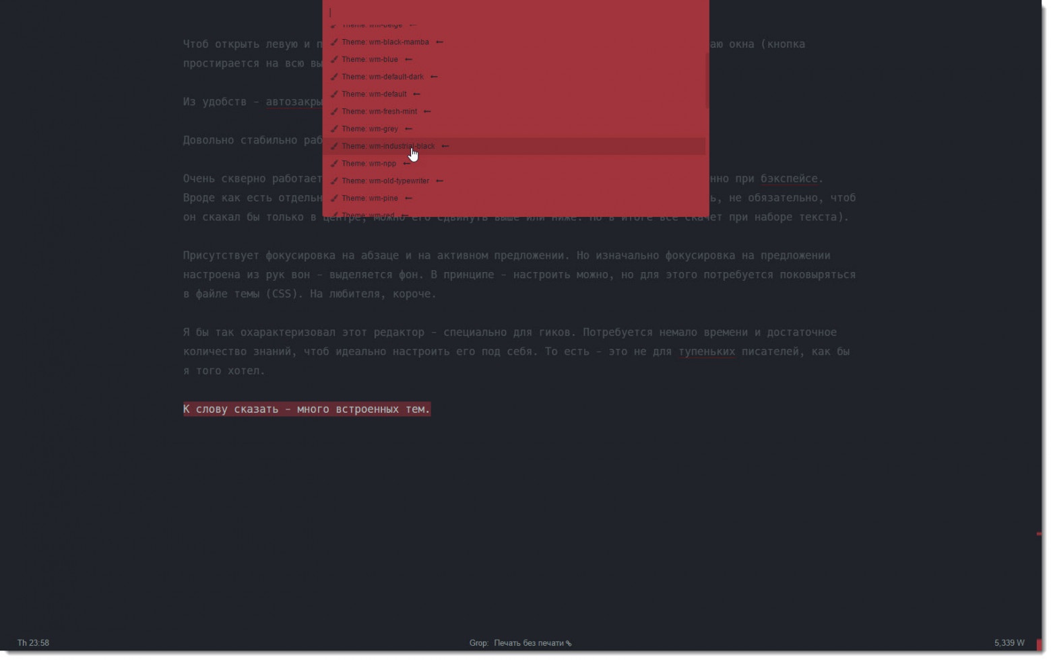Click the brush icon beside Theme: wm-default
Viewport: 1051px width, 660px height.
tap(334, 94)
